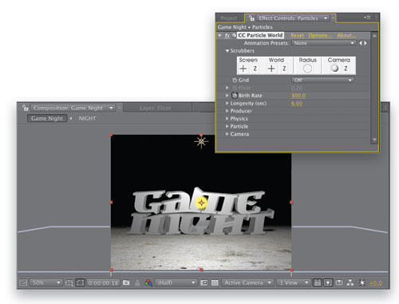The height and width of the screenshot is (304, 399).
Task: Click the Birth Rate value 300.0
Action: click(298, 96)
